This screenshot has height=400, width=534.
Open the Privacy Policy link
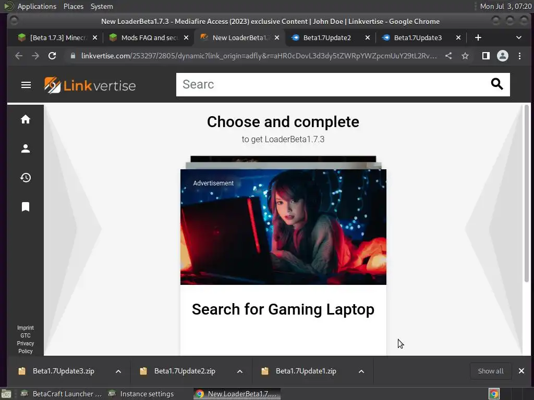[x=26, y=347]
